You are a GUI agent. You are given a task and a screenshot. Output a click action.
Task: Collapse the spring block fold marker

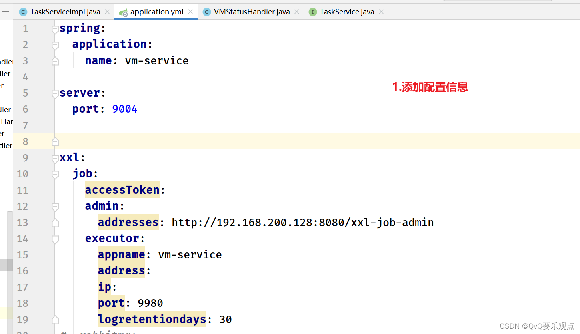(55, 29)
